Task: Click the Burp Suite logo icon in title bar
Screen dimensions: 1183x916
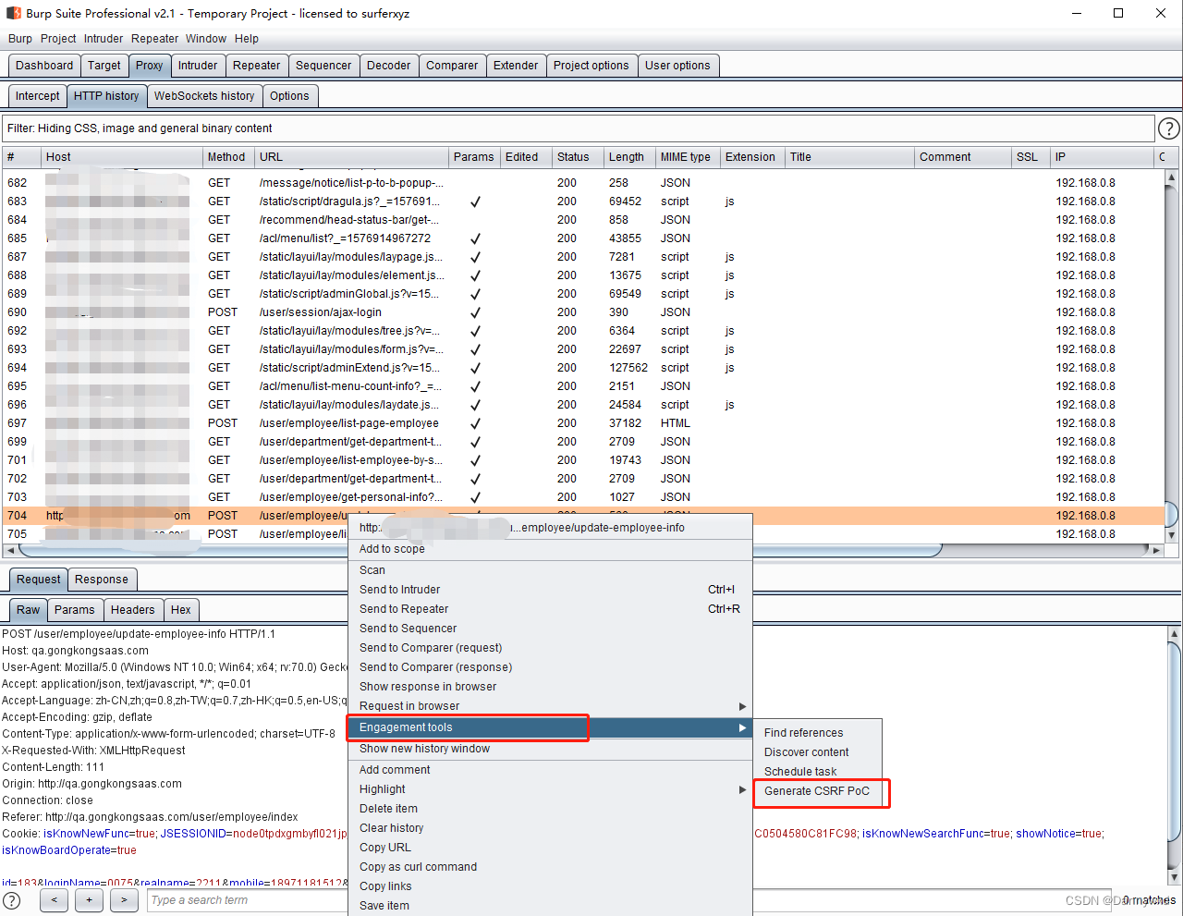Action: 14,13
